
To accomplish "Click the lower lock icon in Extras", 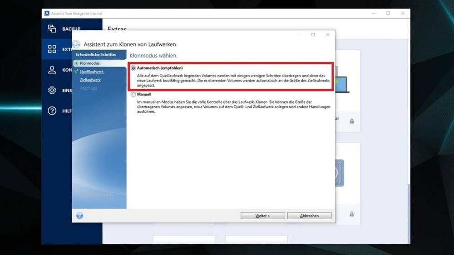I will pyautogui.click(x=352, y=214).
